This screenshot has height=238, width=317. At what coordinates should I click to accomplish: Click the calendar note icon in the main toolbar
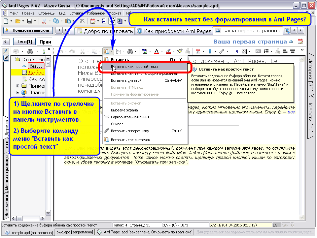click(93, 21)
